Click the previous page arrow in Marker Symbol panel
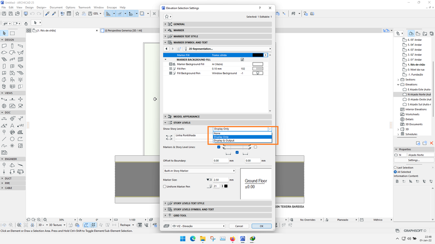The height and width of the screenshot is (244, 435). [x=166, y=49]
